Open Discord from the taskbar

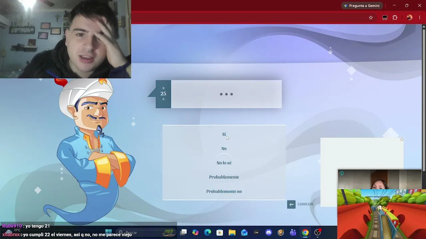[x=269, y=233]
